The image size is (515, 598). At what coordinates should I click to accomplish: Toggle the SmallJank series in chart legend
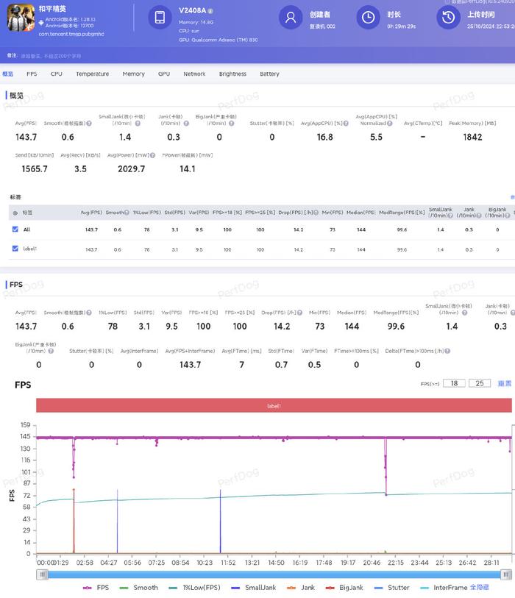coord(258,588)
